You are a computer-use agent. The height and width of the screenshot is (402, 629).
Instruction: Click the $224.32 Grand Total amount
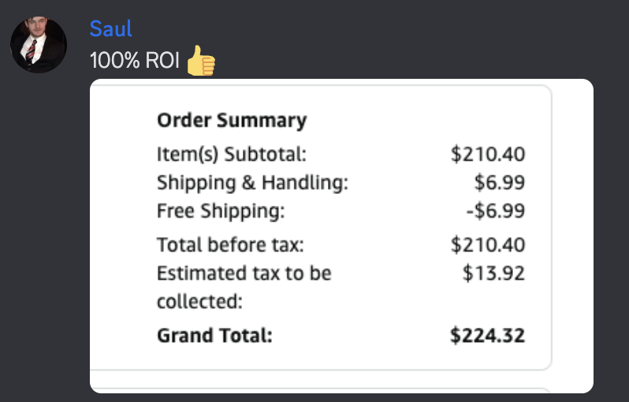[487, 335]
